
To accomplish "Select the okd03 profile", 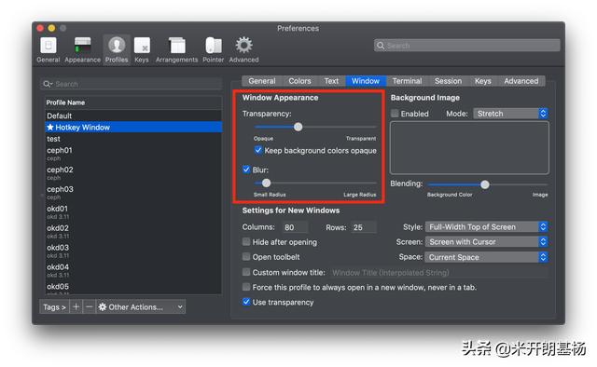I will (x=133, y=251).
